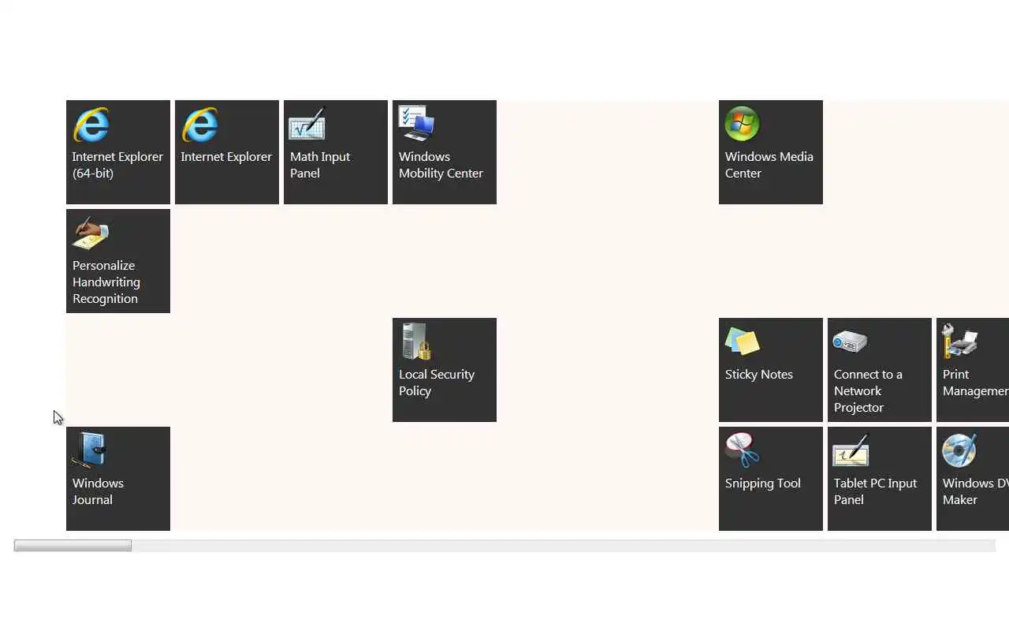Click the "Windows Journal" label text
Image resolution: width=1009 pixels, height=631 pixels.
pos(98,491)
